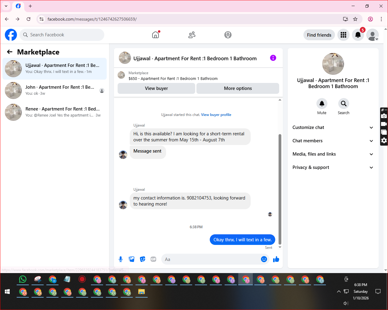Click the browser forward arrow
The height and width of the screenshot is (310, 388).
click(x=18, y=19)
